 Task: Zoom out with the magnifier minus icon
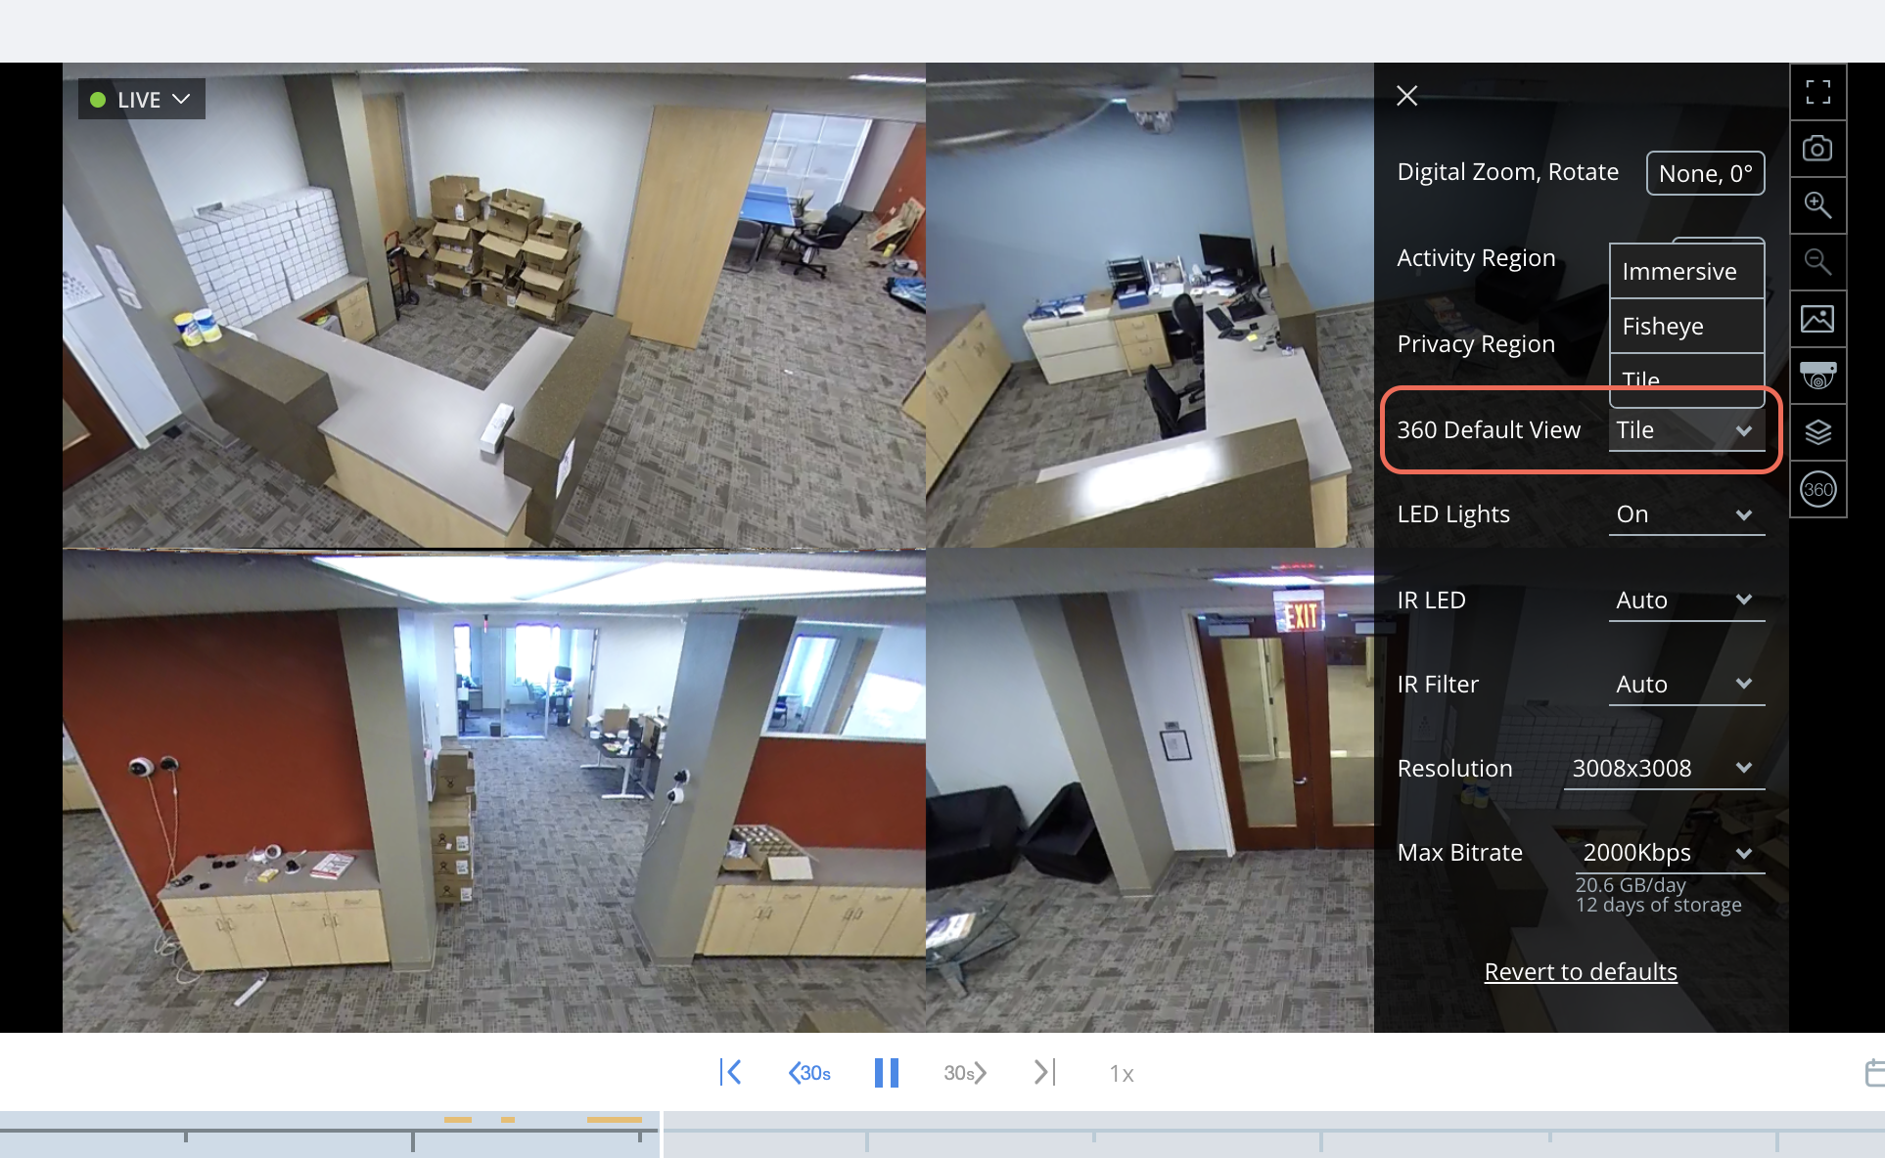pyautogui.click(x=1817, y=262)
